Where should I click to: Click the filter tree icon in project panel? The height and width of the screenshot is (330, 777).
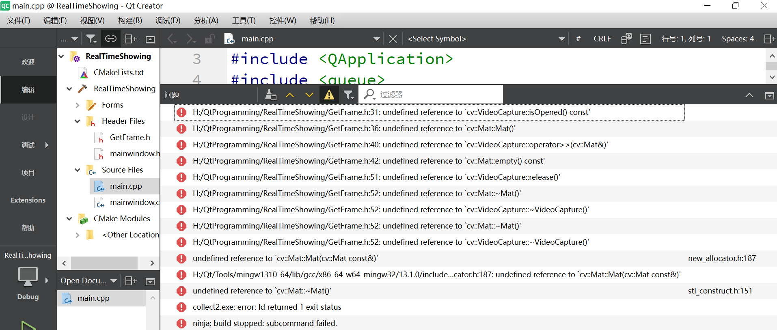click(x=91, y=39)
